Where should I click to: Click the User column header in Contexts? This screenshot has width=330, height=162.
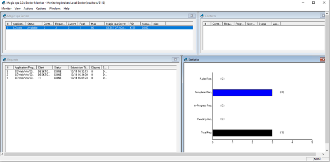[x=252, y=24]
